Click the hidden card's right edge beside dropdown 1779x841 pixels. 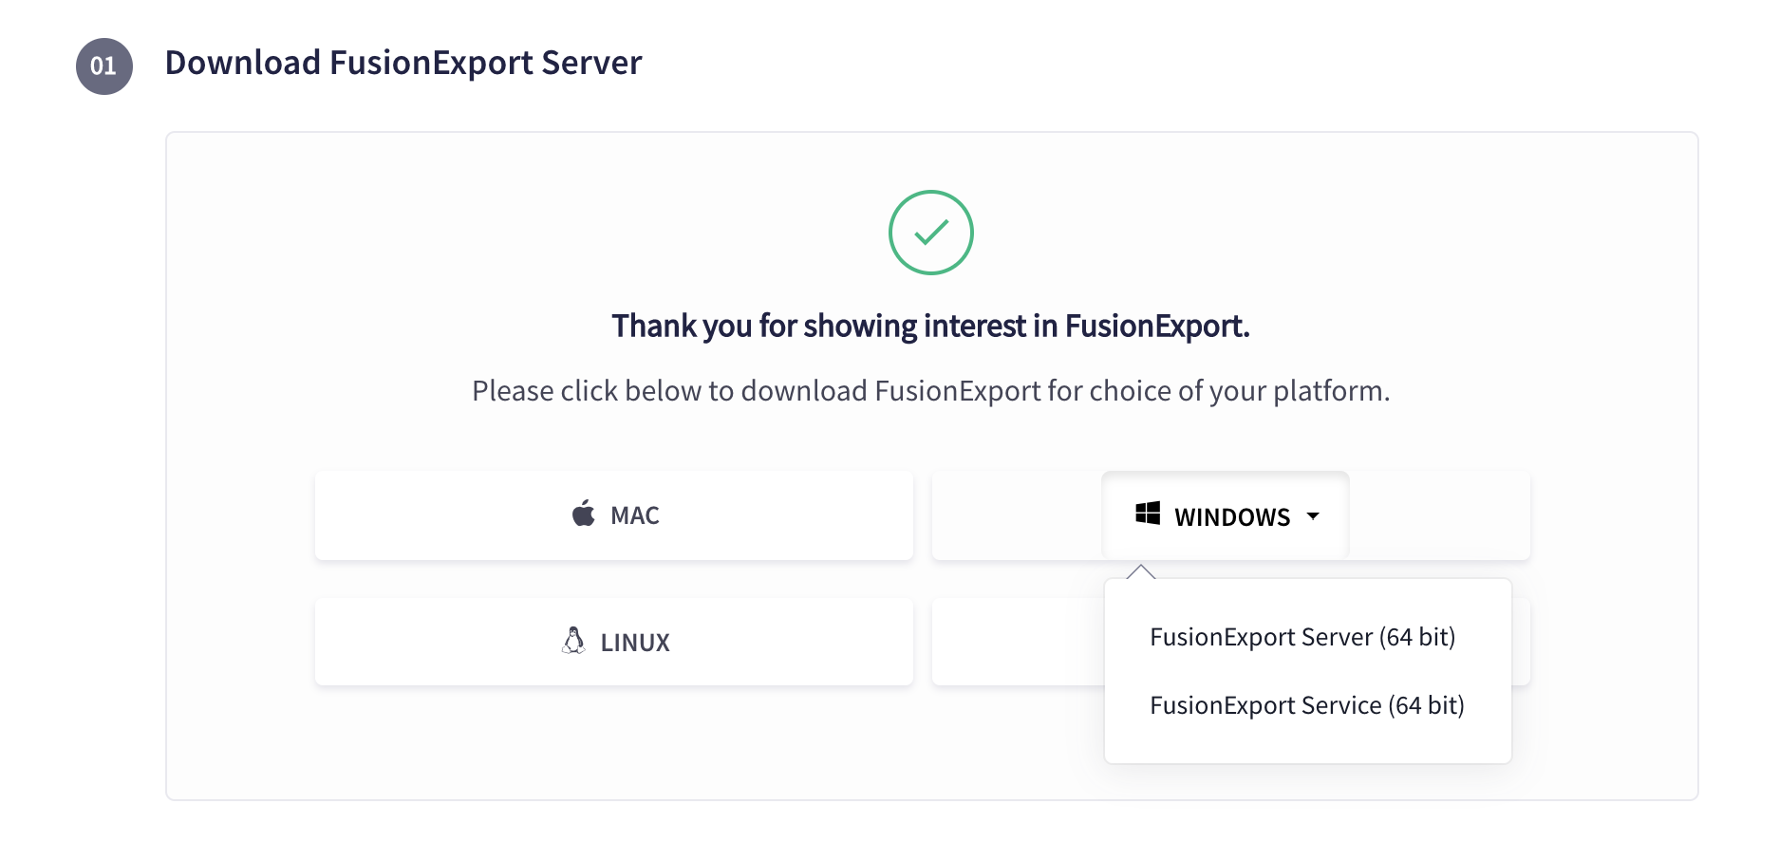point(1521,642)
